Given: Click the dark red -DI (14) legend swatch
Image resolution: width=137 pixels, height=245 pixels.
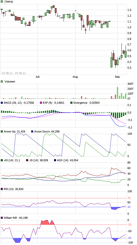Looking at the screenshot, I should (x=27, y=160).
